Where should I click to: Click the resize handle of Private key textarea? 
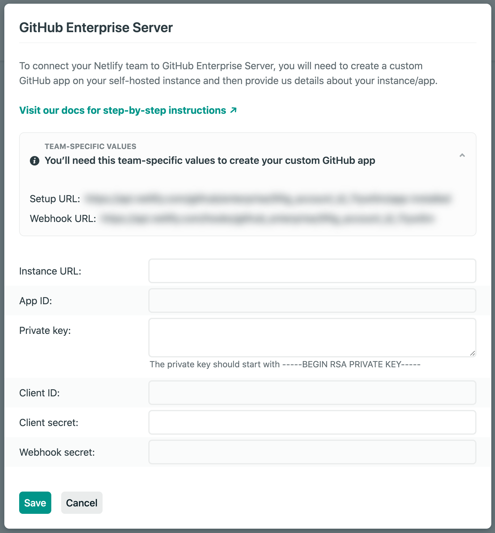(473, 353)
